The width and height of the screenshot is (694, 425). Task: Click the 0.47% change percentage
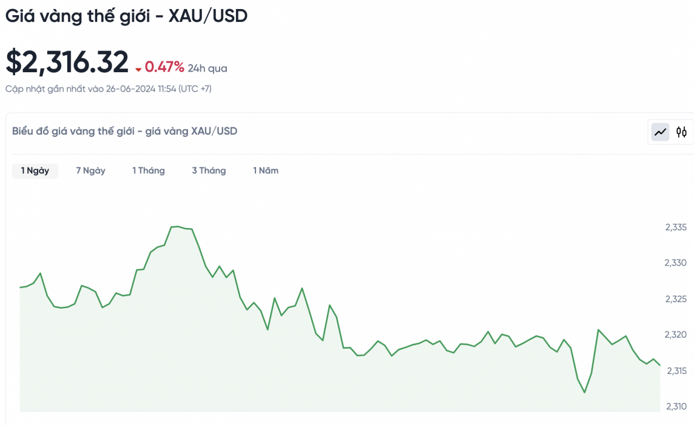coord(164,67)
